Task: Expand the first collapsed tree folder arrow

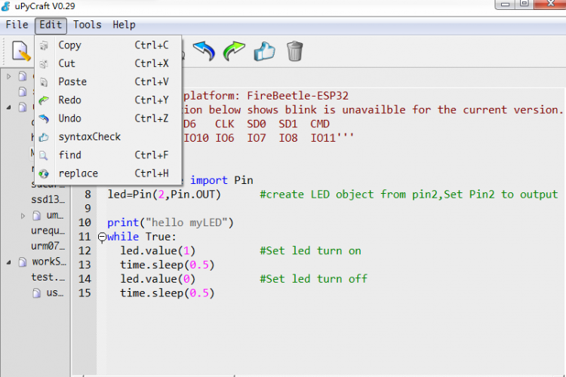Action: click(x=8, y=76)
